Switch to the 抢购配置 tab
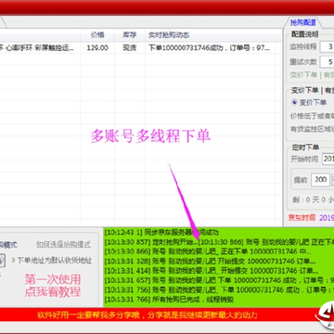 pyautogui.click(x=302, y=23)
